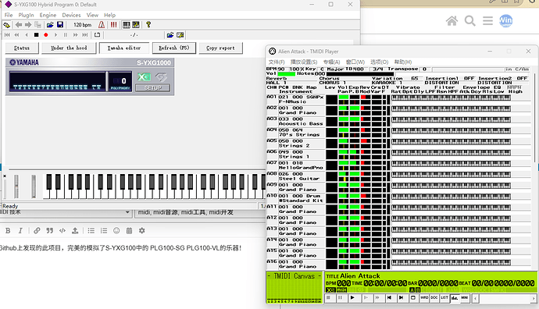Click previous track button in TMIDI Player
Screen dimensions: 539x309
pos(389,297)
